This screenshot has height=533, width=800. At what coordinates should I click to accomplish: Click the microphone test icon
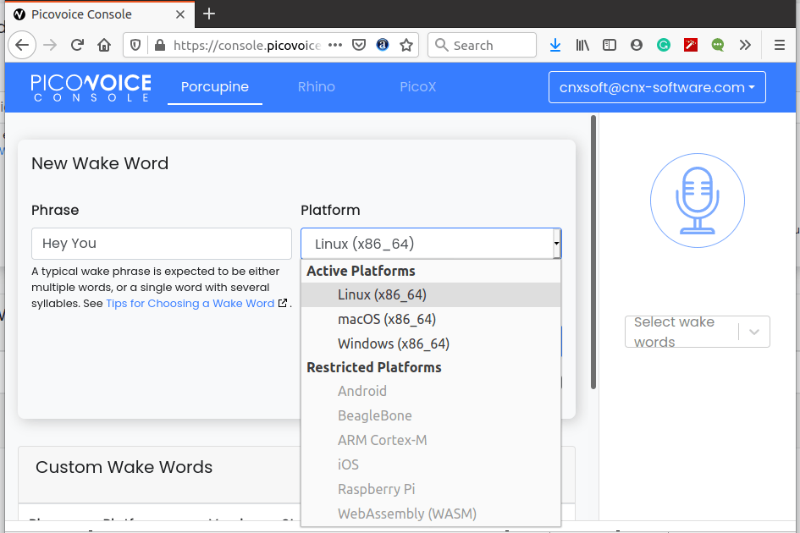(x=697, y=201)
